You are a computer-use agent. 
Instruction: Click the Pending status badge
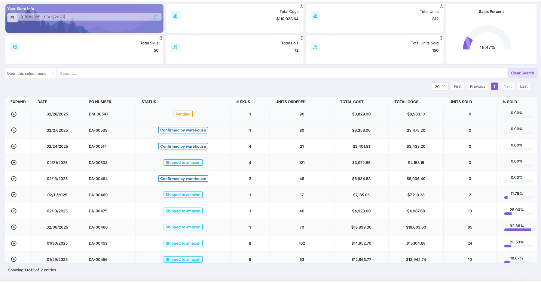pos(183,114)
